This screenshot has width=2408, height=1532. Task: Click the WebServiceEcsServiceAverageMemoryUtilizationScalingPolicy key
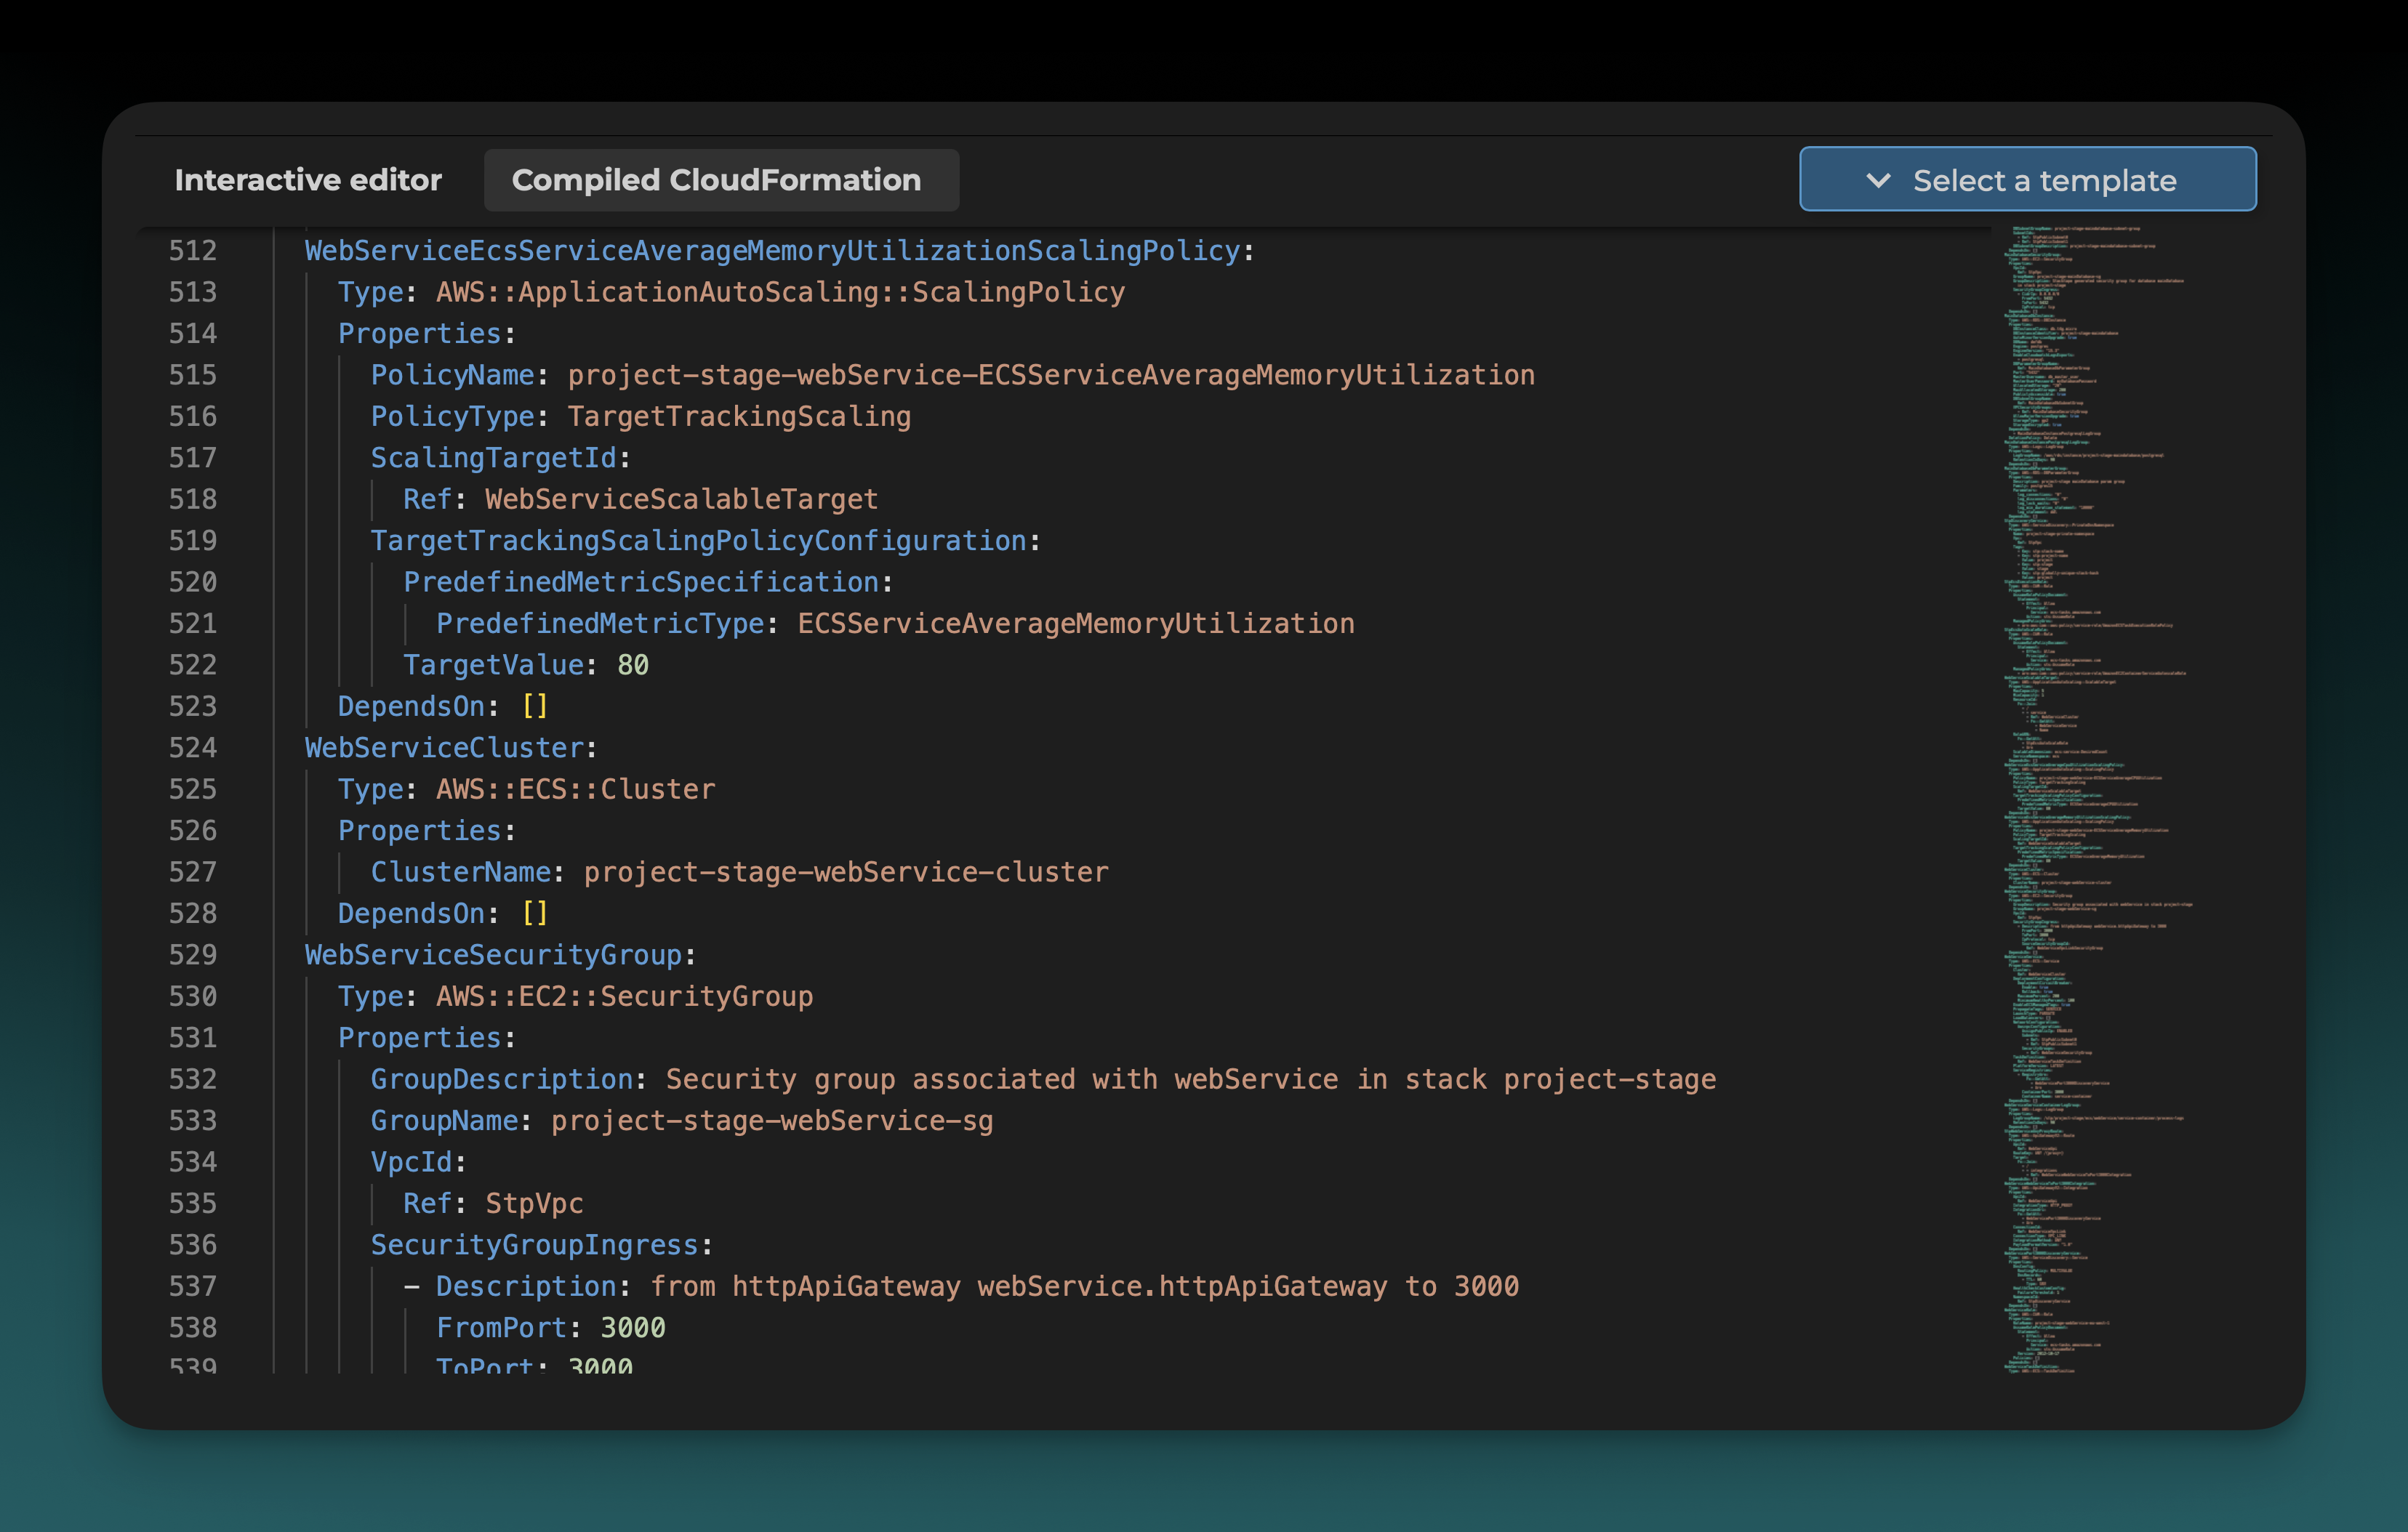coord(772,251)
